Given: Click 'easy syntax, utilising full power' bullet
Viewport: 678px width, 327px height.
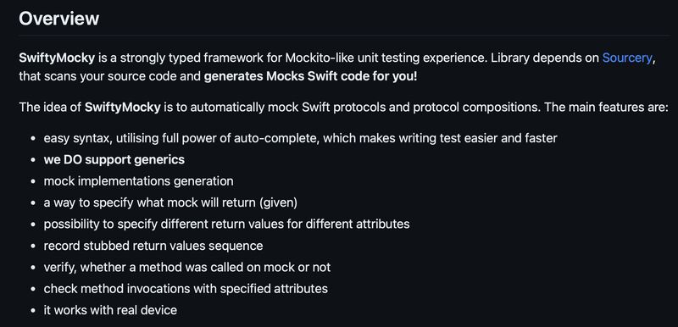Looking at the screenshot, I should (300, 138).
